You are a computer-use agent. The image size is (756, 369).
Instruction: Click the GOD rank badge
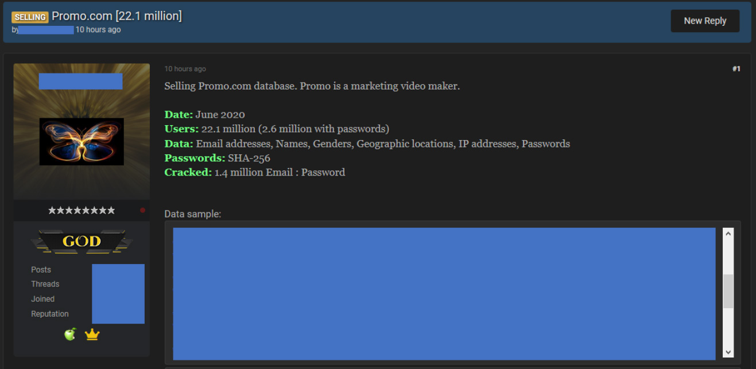point(82,242)
